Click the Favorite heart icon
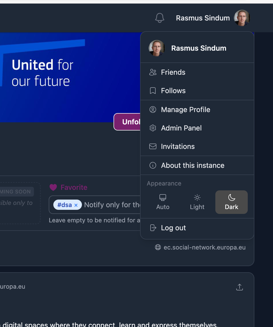Image resolution: width=273 pixels, height=327 pixels. pos(53,188)
